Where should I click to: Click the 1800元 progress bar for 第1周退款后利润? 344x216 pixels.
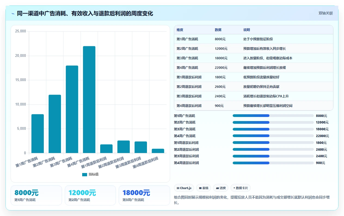point(273,143)
